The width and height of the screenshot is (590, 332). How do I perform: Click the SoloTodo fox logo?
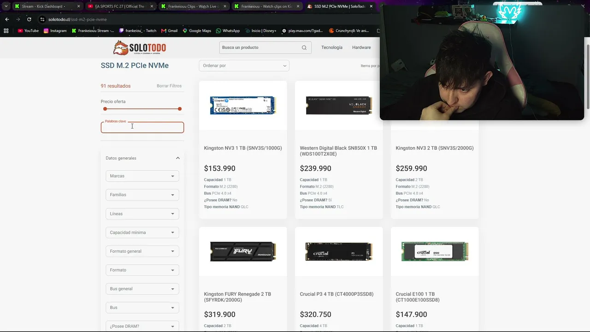[140, 47]
